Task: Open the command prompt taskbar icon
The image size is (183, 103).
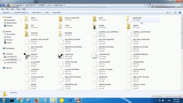Action: coord(12,100)
